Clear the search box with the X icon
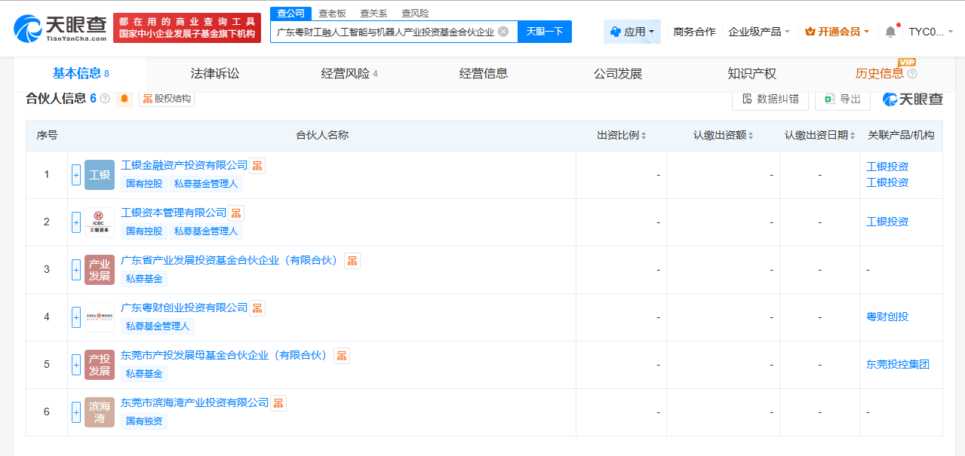 [503, 32]
